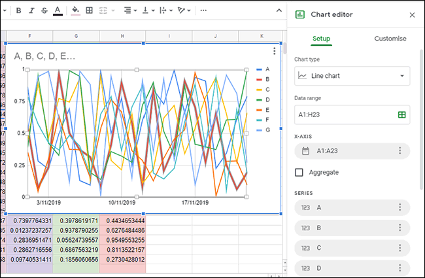Close the Chart editor panel

[412, 15]
